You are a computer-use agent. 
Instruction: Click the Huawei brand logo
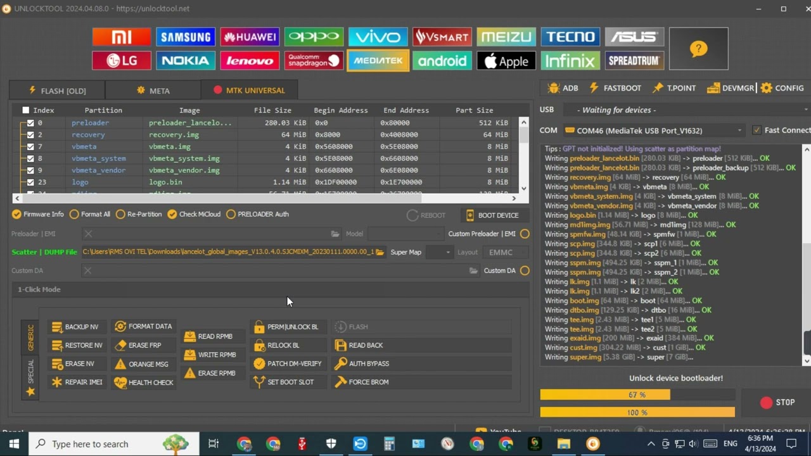[x=250, y=37]
